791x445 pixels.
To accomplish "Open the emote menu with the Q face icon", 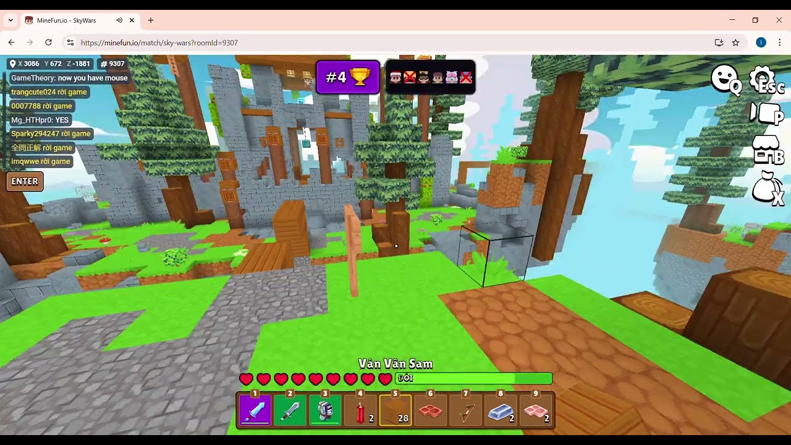I will [x=725, y=80].
